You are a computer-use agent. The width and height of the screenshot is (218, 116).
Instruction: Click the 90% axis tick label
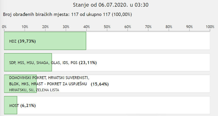click(189, 27)
